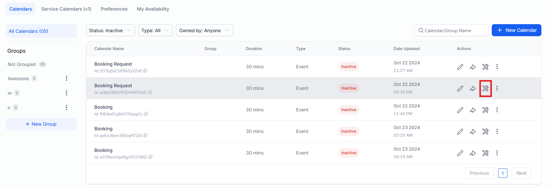
Task: Expand the Owned by: Anyone dropdown
Action: 204,31
